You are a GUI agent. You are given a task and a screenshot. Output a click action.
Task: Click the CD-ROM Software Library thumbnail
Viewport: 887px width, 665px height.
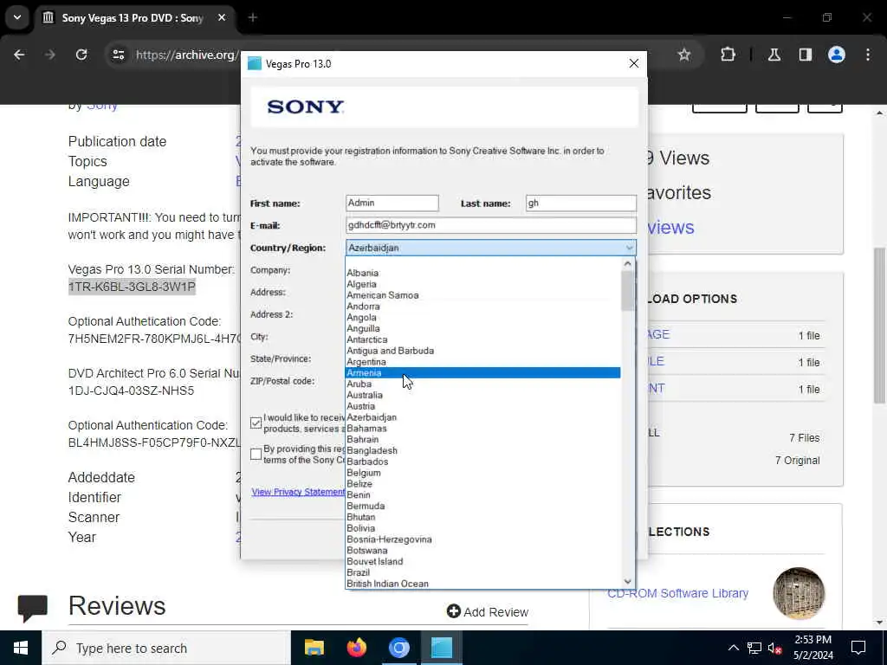tap(799, 593)
